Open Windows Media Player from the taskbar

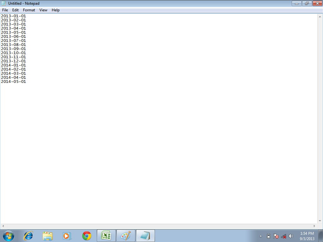[67, 236]
